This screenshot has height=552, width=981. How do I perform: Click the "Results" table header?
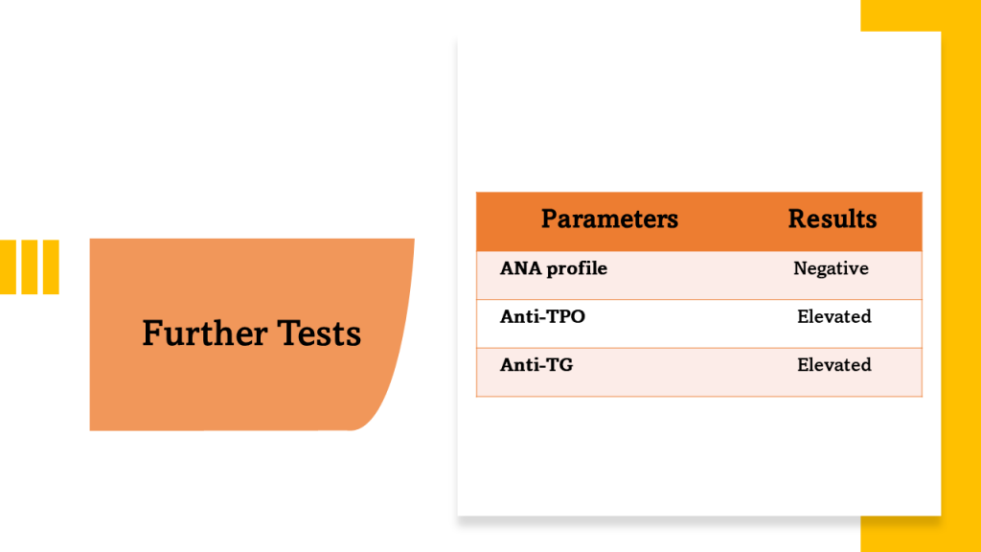click(x=832, y=219)
